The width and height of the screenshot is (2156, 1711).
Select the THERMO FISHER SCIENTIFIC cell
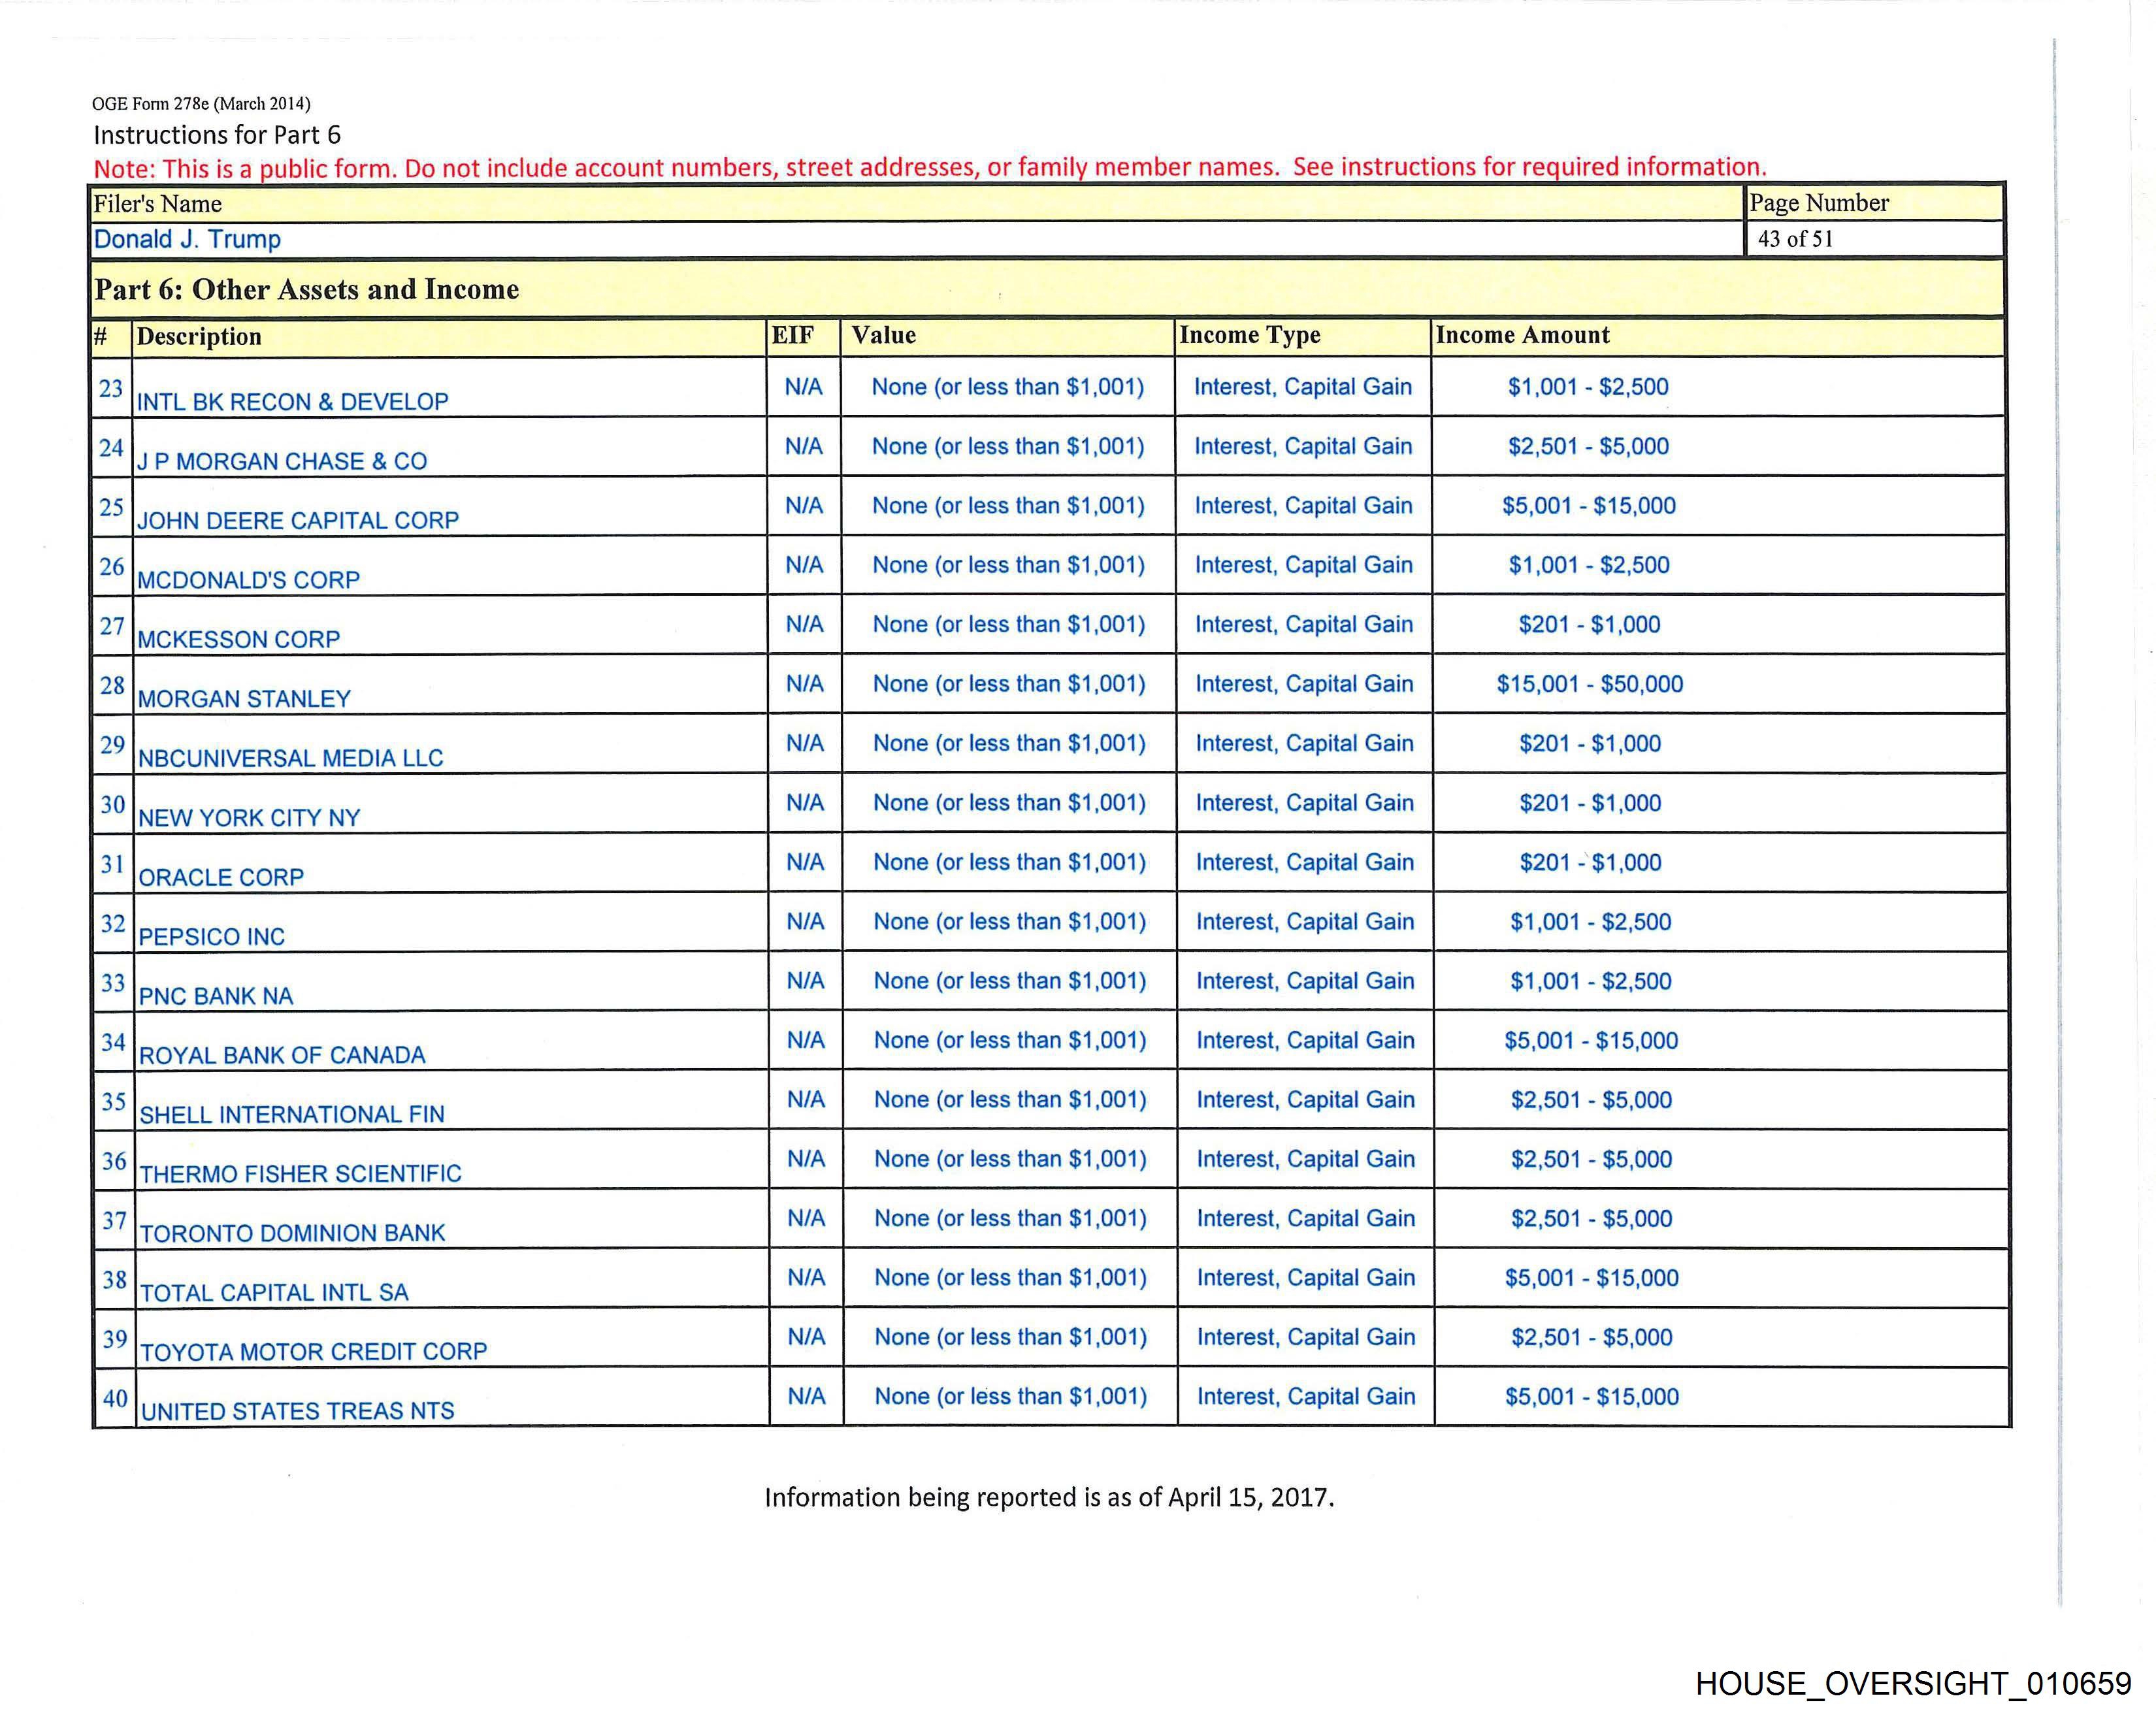coord(300,1174)
